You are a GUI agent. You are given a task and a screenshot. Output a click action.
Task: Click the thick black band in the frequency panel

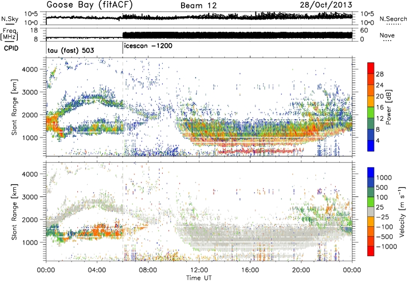coord(237,35)
